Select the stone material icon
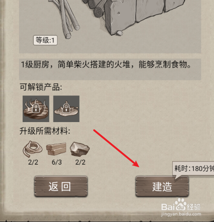The image size is (214, 222). [x=80, y=149]
